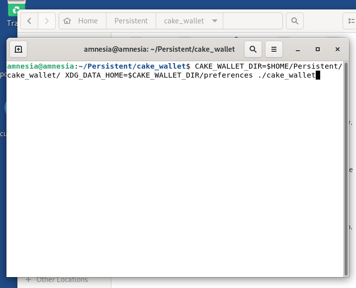Image resolution: width=356 pixels, height=288 pixels.
Task: Click inside the terminal command area
Action: pos(174,174)
